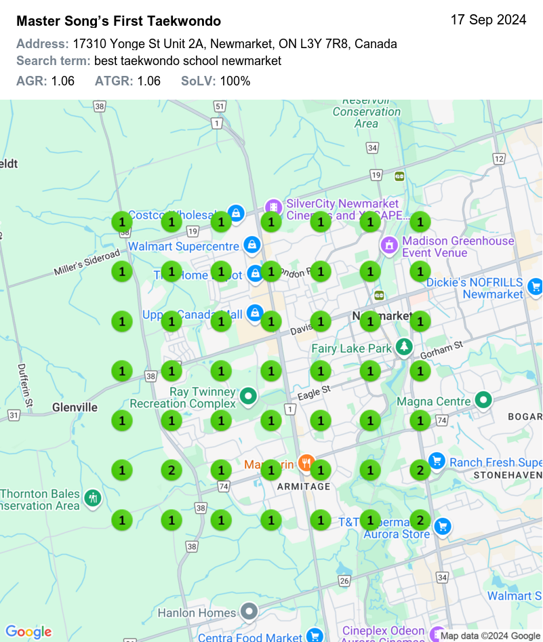543x642 pixels.
Task: Select the Eagle St road label
Action: point(314,393)
